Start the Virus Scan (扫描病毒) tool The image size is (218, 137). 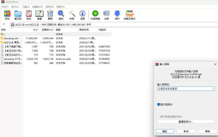tap(95, 15)
